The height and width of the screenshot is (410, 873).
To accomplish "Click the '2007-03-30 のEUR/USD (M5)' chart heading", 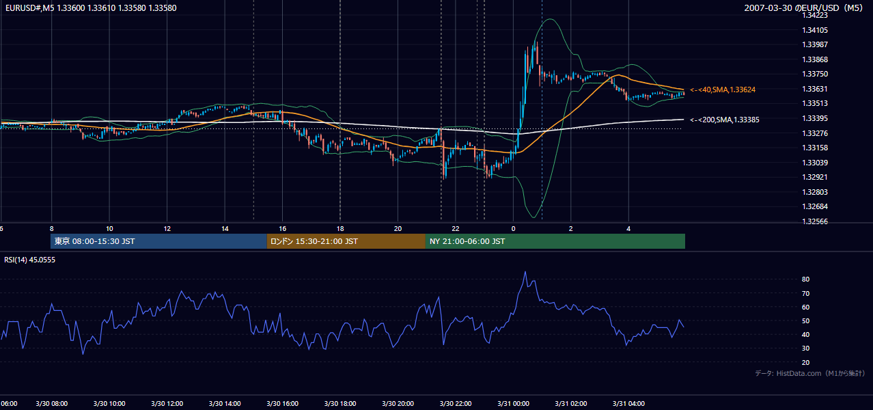I will click(x=804, y=8).
